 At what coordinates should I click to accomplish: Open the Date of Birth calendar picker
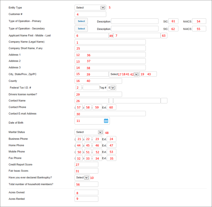pos(106,121)
